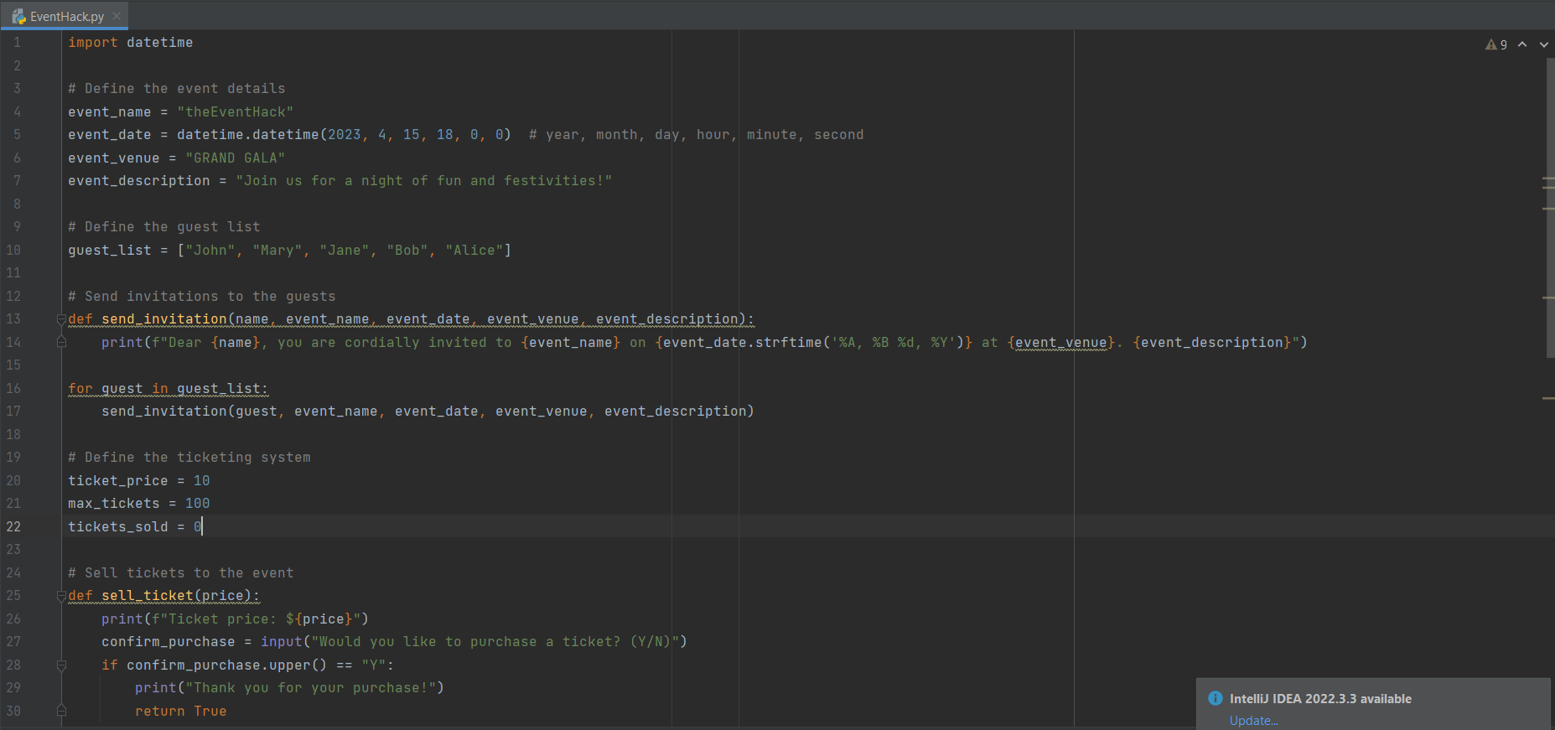The width and height of the screenshot is (1555, 730).
Task: Click the error stripe marker beside line 17
Action: pyautogui.click(x=1548, y=398)
